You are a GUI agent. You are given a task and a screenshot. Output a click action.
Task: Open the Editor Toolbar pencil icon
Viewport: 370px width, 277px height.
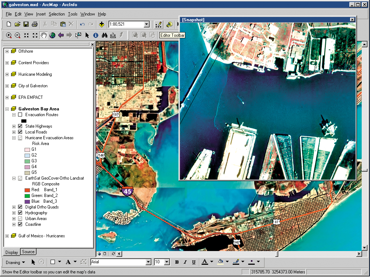point(158,24)
